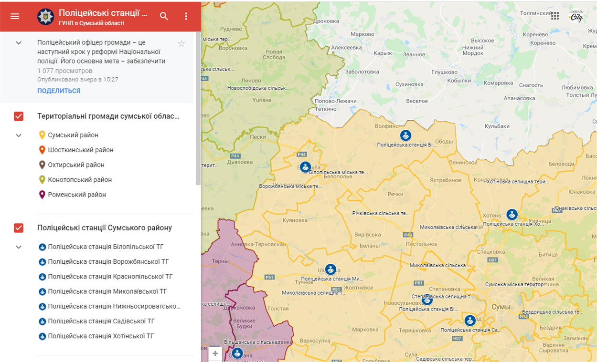Click police icon beside Білопільської ТГ list item
This screenshot has width=597, height=362.
click(x=42, y=247)
